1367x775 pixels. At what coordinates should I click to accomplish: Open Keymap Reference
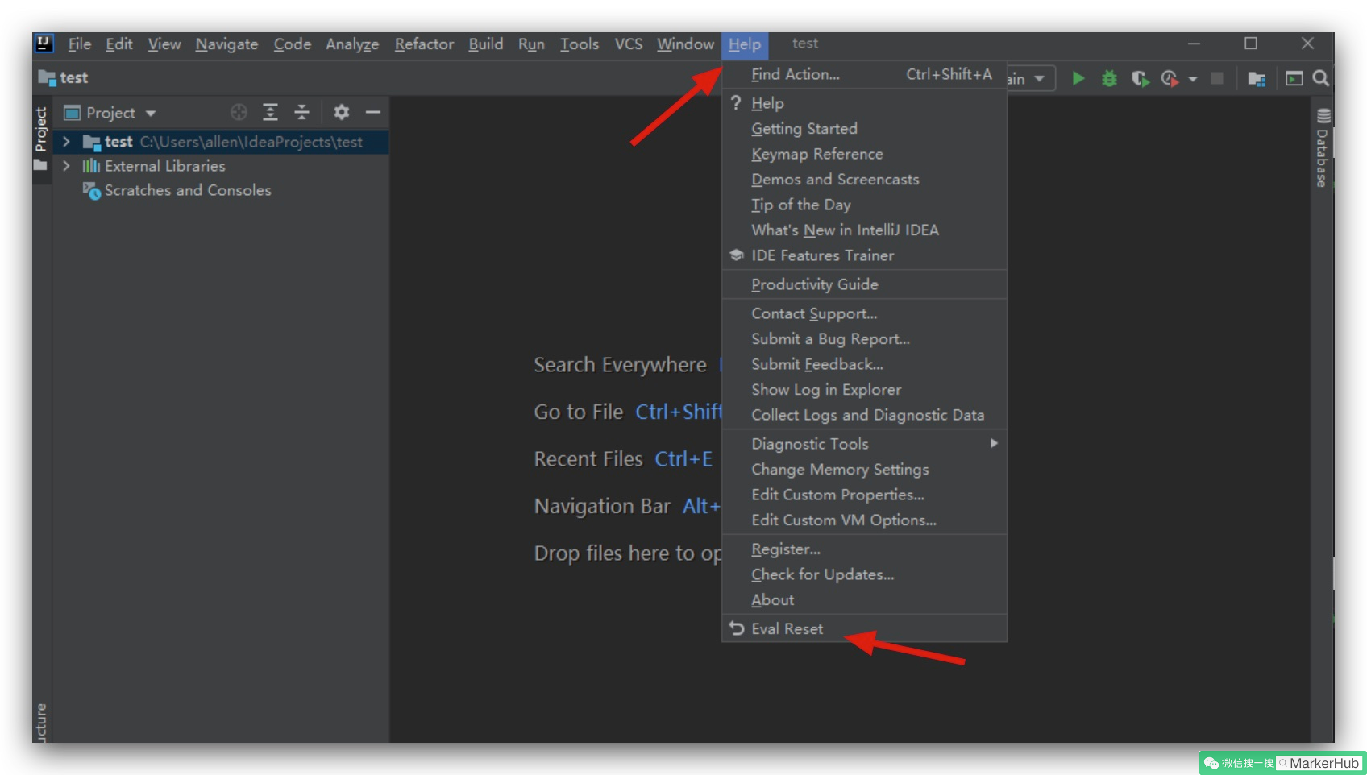click(x=864, y=154)
